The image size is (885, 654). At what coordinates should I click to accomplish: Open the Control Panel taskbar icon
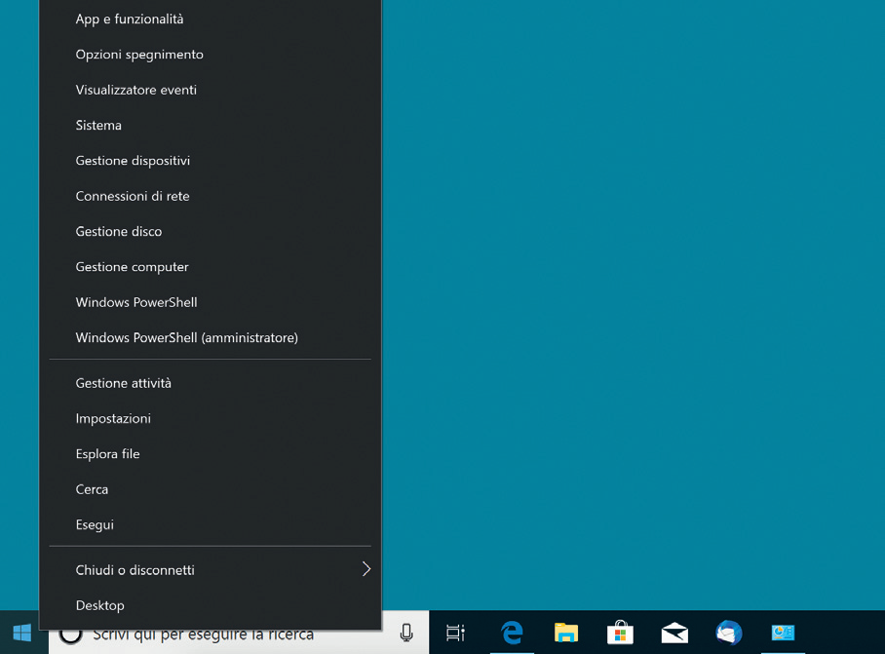point(783,634)
